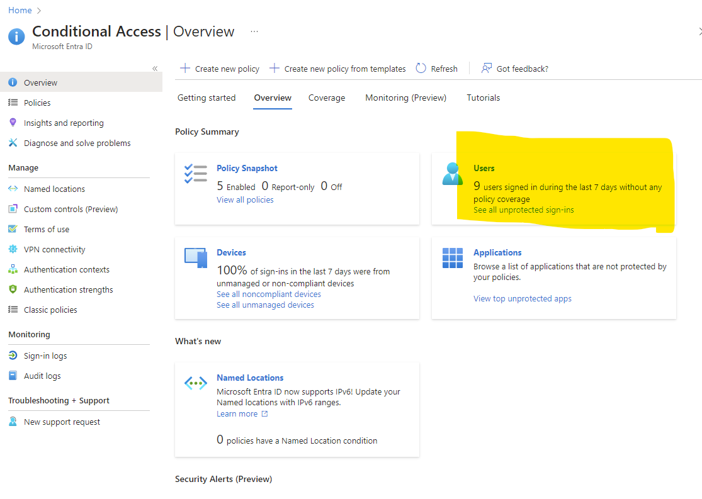702x499 pixels.
Task: Click the Audit logs icon
Action: tap(13, 376)
